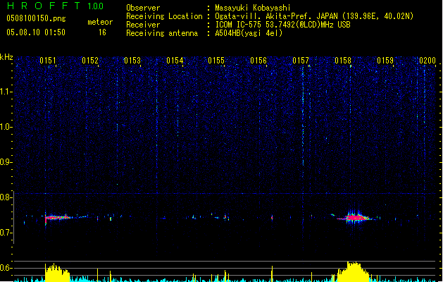Image resolution: width=443 pixels, height=282 pixels.
Task: Click the 0158 time marker
Action: [343, 60]
